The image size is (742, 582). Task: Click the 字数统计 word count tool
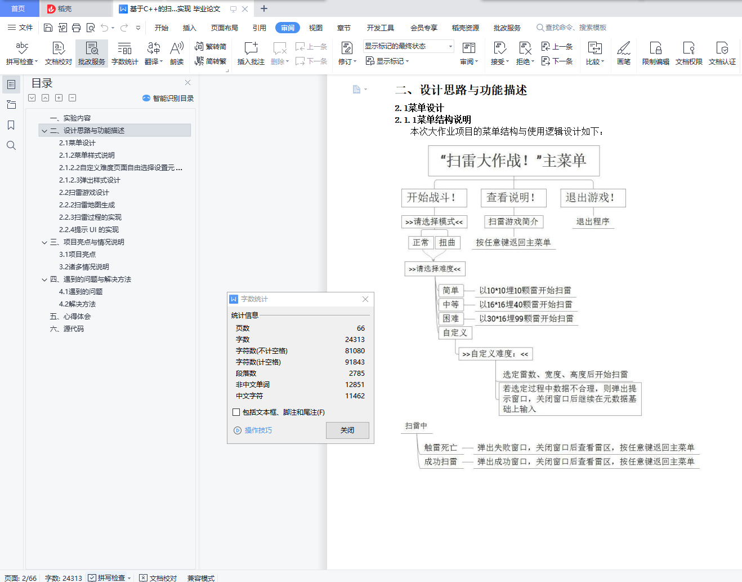pyautogui.click(x=125, y=54)
